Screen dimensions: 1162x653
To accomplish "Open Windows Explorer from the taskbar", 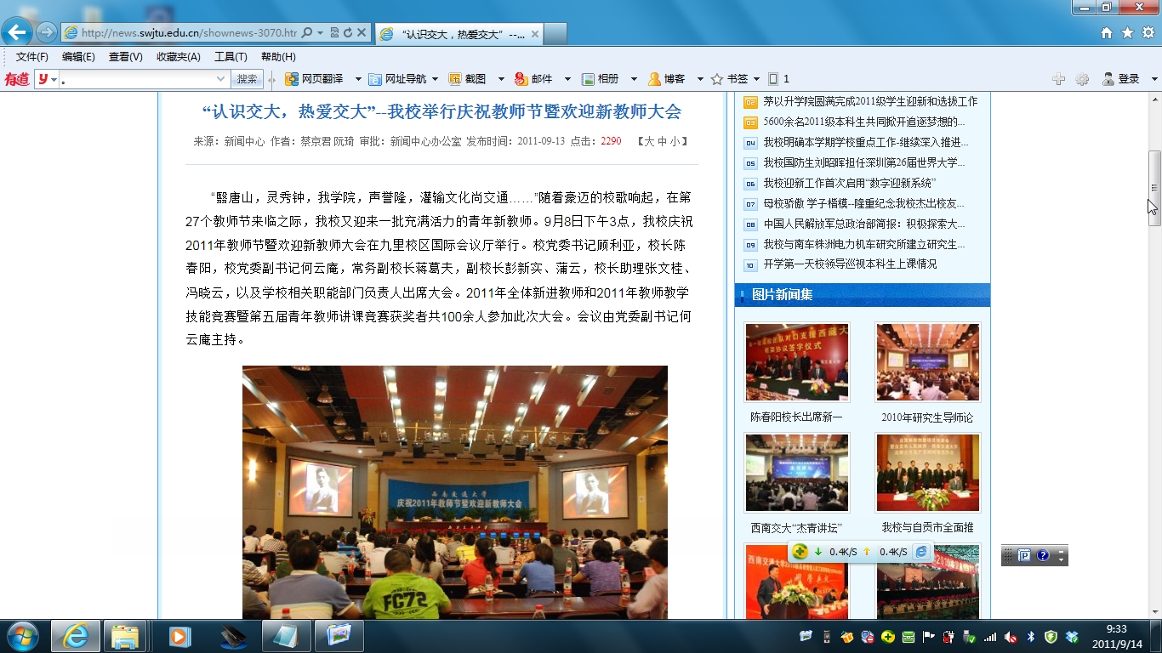I will pyautogui.click(x=124, y=636).
